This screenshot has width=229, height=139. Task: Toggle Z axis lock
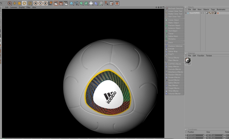tap(45, 3)
